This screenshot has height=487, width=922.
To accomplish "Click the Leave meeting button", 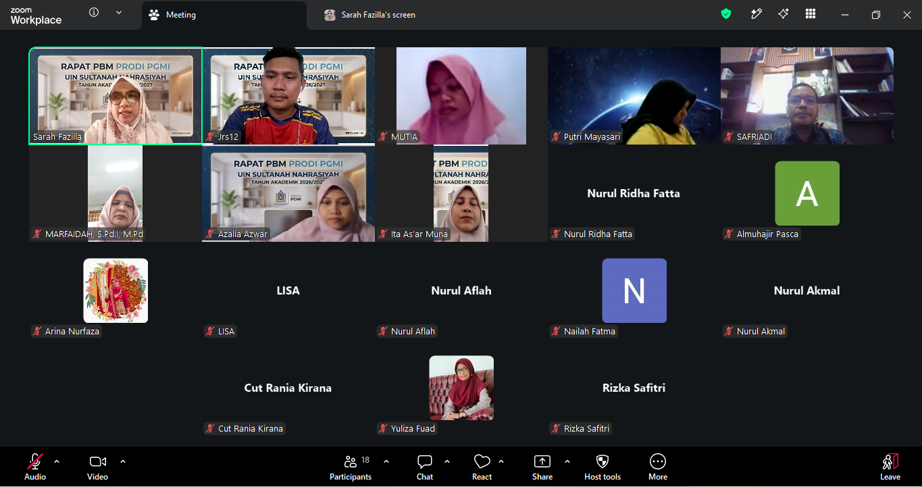I will (890, 467).
